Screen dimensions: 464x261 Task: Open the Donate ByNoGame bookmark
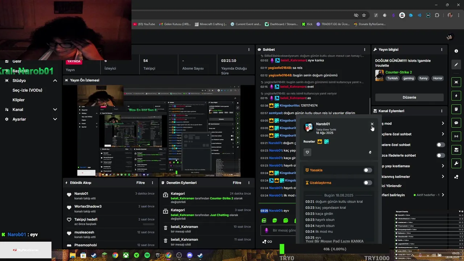[x=369, y=24]
